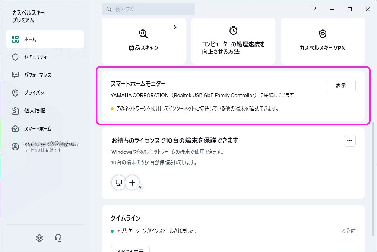Click the 簡易スキャン label
The width and height of the screenshot is (377, 252).
143,48
